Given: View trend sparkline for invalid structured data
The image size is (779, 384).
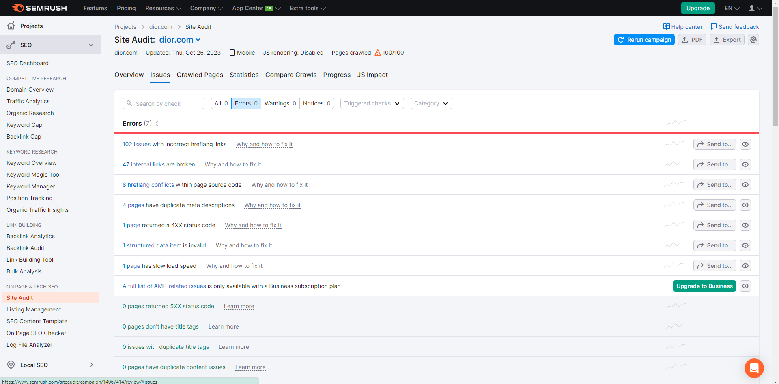Looking at the screenshot, I should 674,245.
